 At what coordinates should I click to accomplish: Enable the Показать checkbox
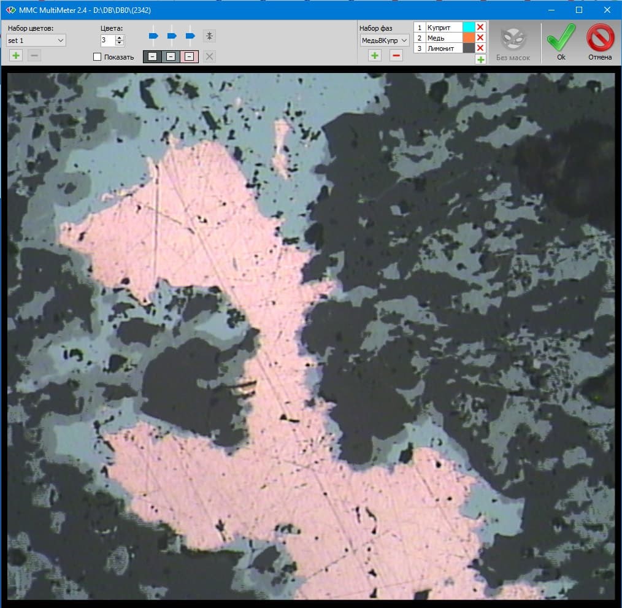(97, 57)
